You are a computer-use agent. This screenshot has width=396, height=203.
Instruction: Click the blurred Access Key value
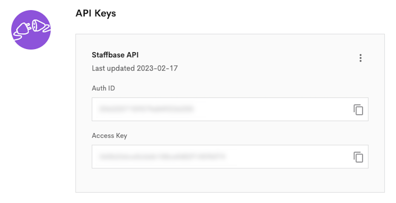click(162, 156)
